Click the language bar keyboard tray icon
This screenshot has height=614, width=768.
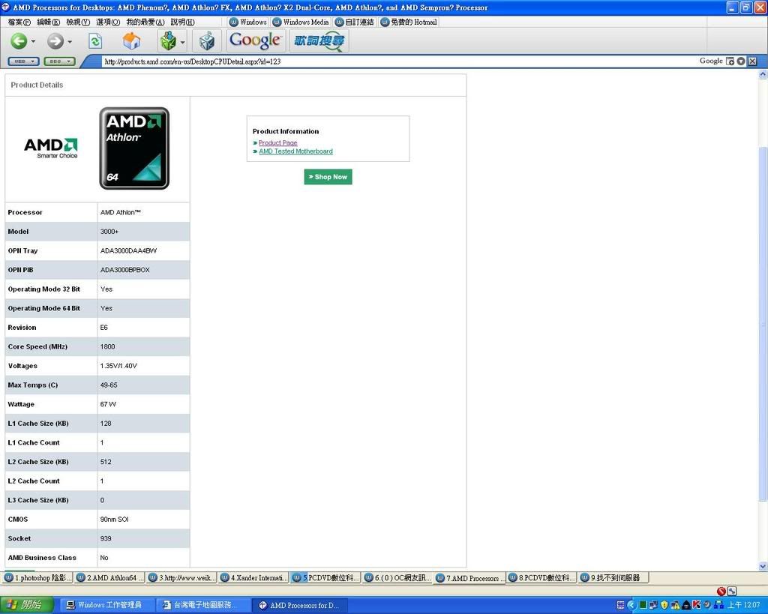pos(620,605)
